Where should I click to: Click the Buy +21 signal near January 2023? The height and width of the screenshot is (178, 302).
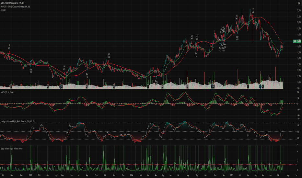[x=31, y=71]
